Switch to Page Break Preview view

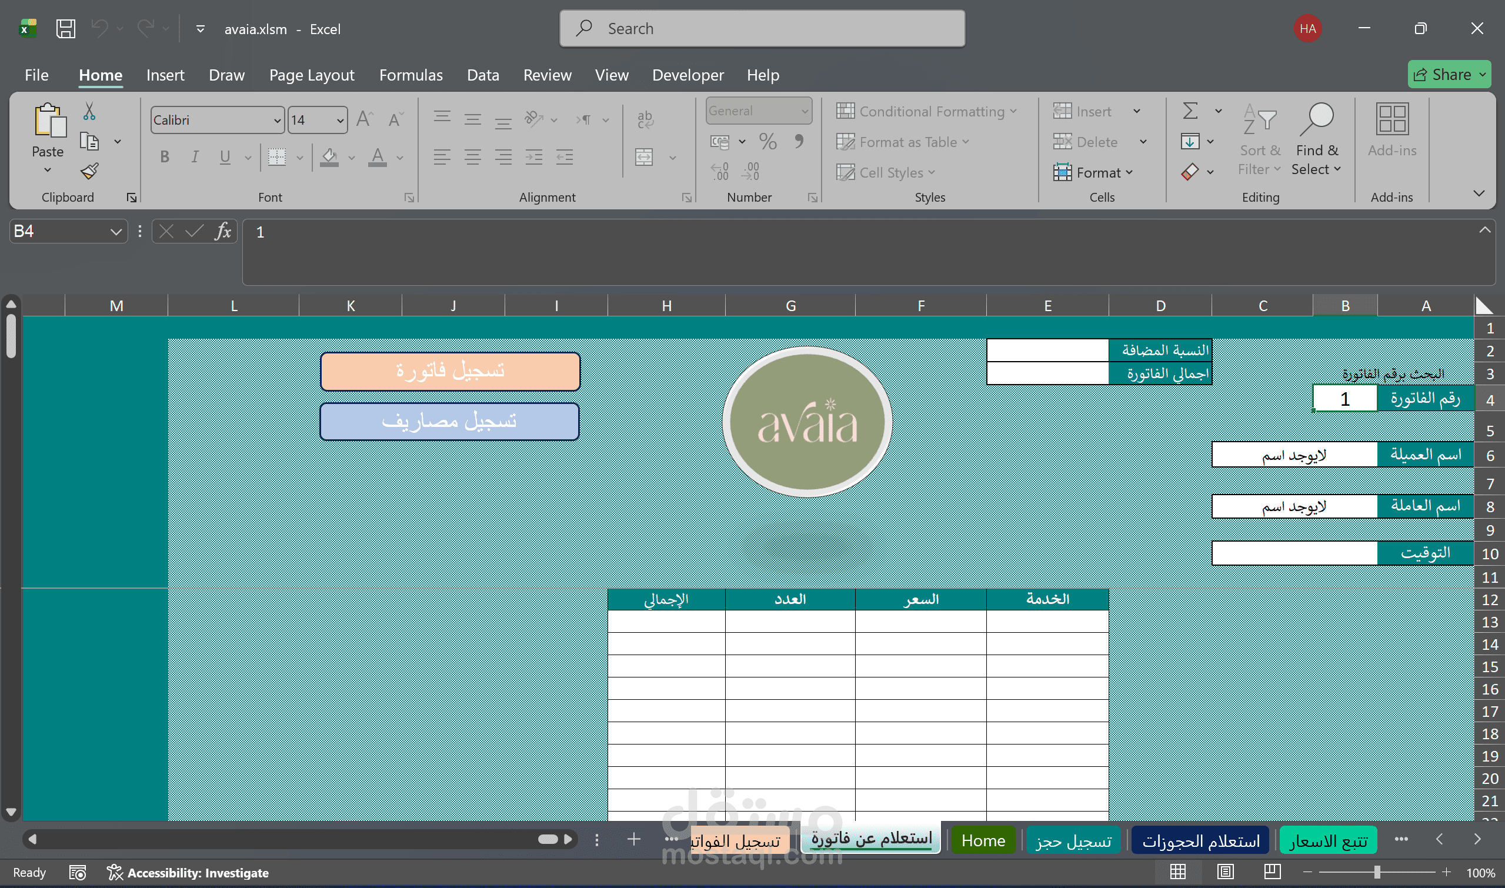1272,872
